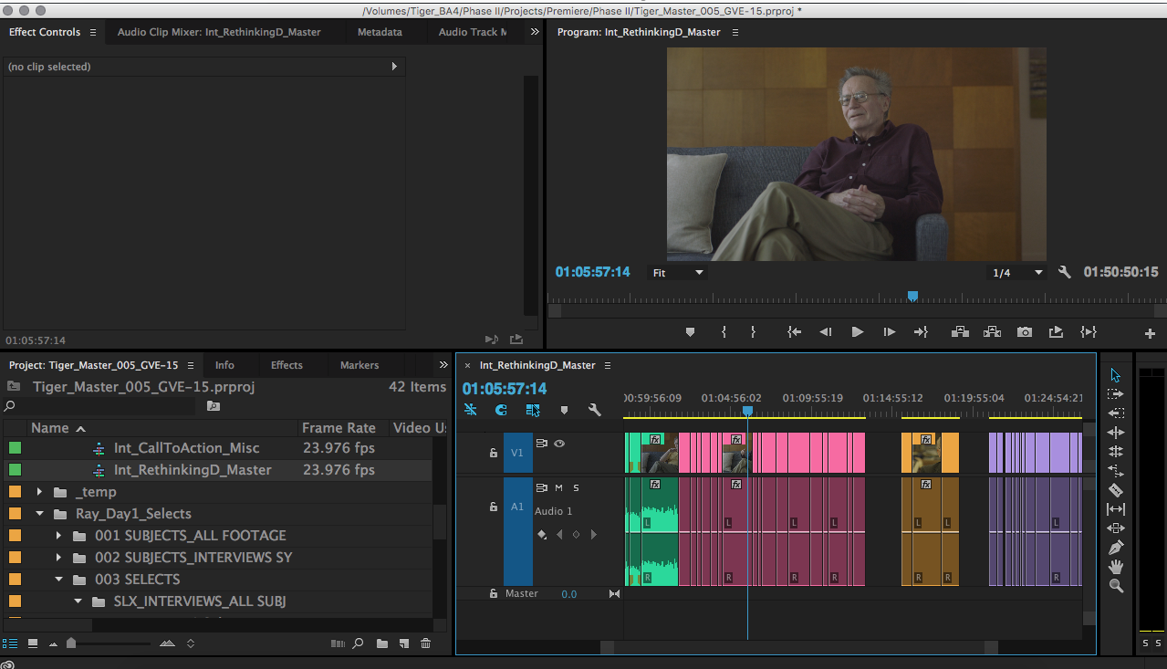1167x669 pixels.
Task: Click the trash Clear icon
Action: (x=425, y=643)
